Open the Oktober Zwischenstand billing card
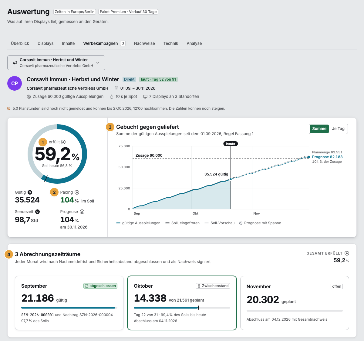Image resolution: width=364 pixels, height=341 pixels. coord(182,303)
